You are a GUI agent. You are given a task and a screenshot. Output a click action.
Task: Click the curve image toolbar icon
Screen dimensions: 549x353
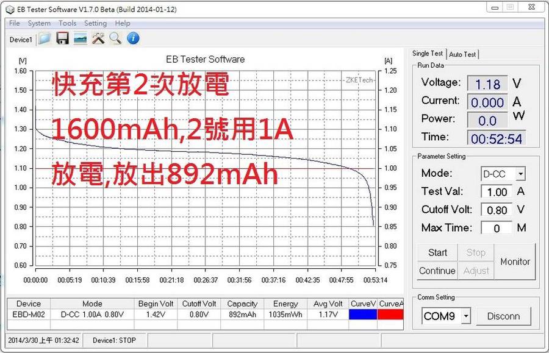tap(80, 39)
